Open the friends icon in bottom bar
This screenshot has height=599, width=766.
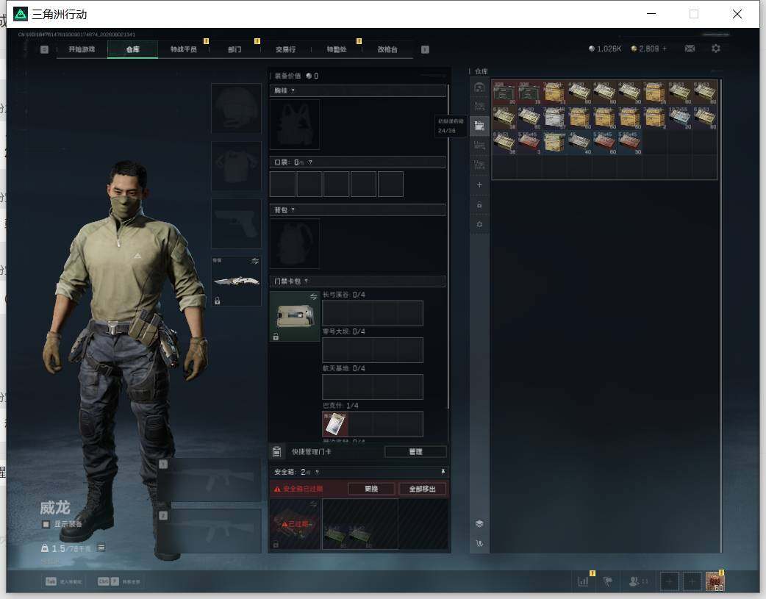point(634,581)
